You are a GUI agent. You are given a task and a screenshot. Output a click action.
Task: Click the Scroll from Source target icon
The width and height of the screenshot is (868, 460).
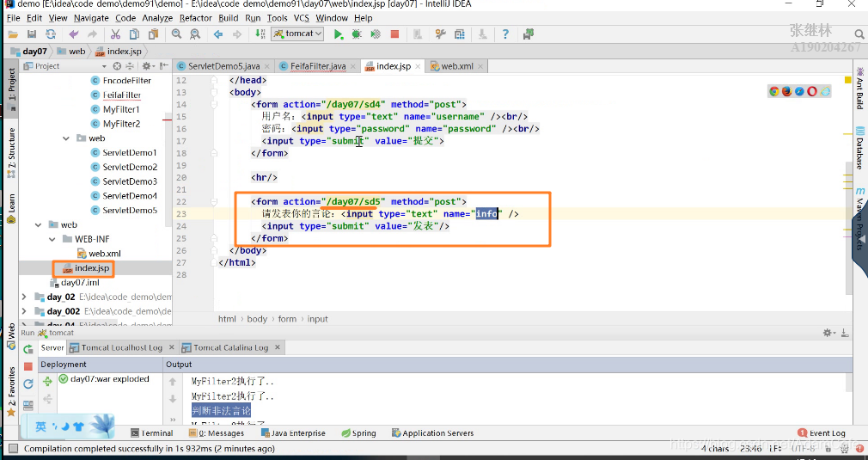point(117,66)
